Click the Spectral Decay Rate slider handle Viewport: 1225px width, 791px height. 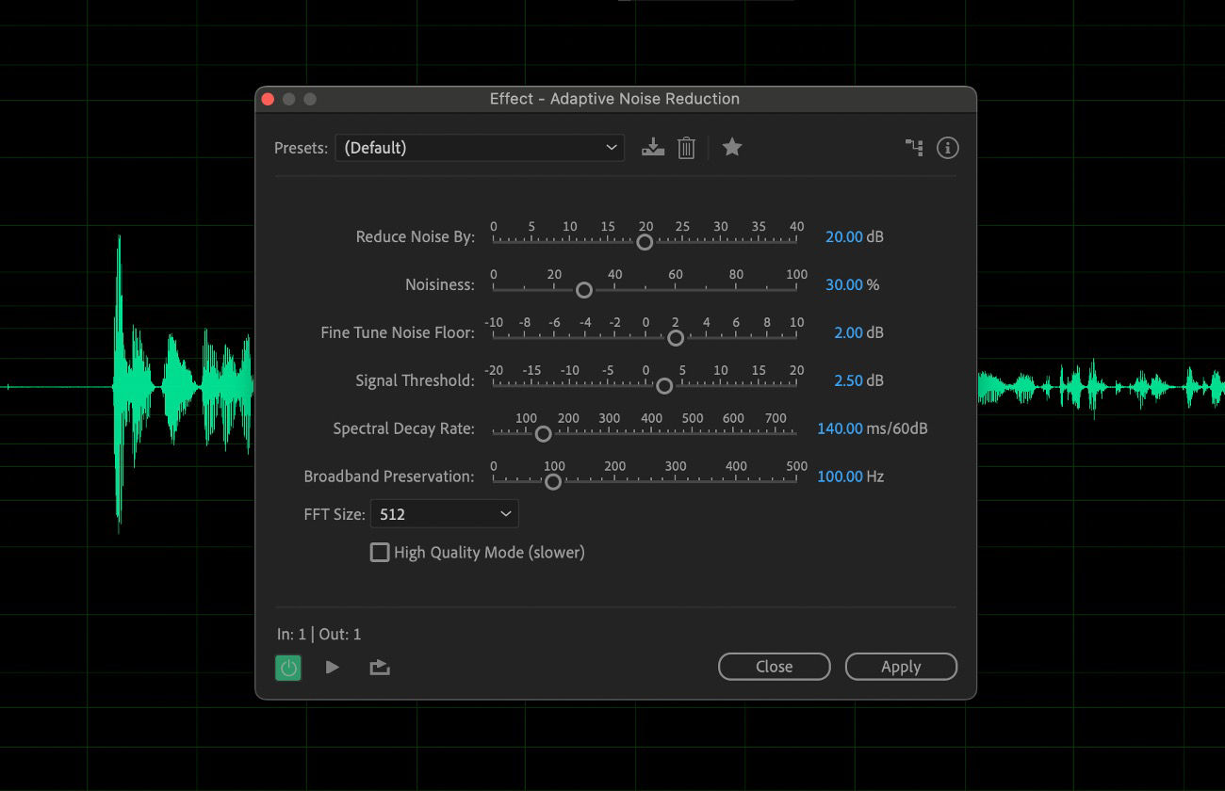pos(543,434)
